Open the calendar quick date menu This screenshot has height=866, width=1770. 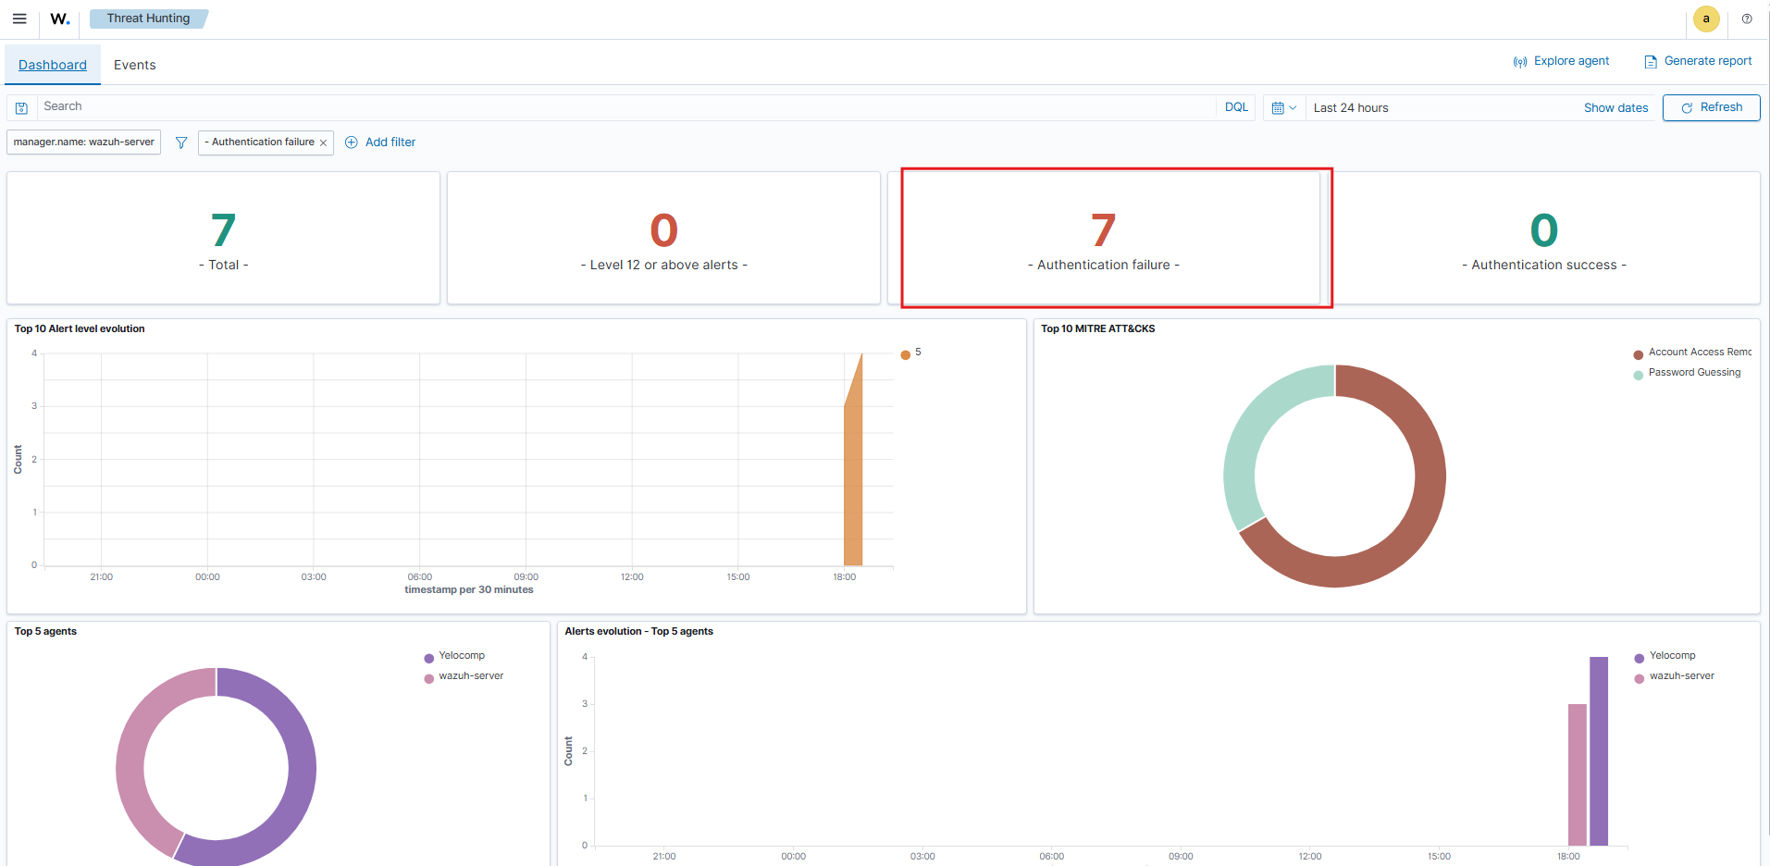(1283, 108)
